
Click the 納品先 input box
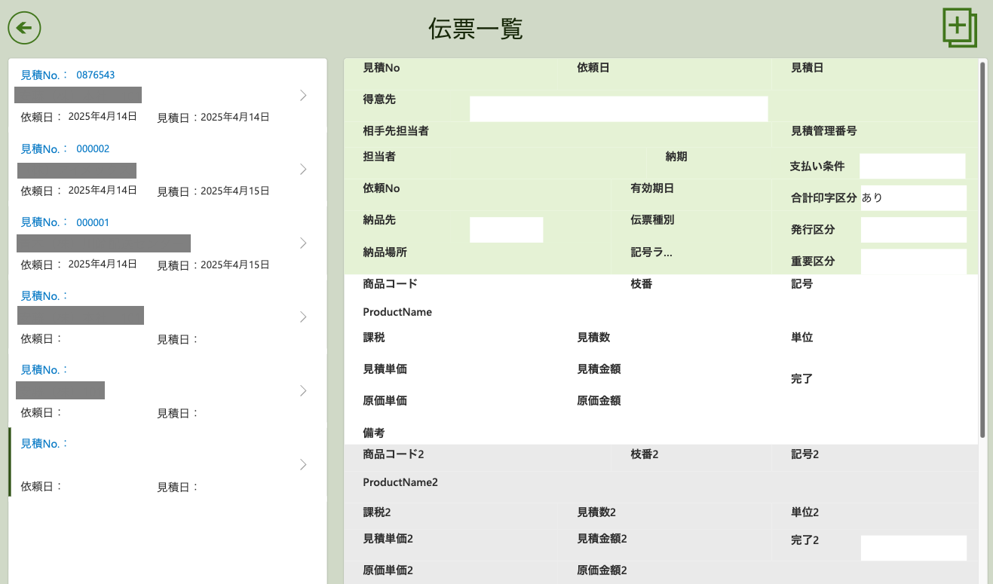pyautogui.click(x=506, y=229)
